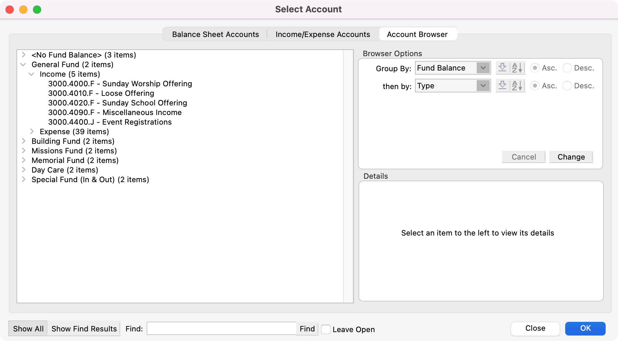Select Asc. radio for then by

tap(535, 86)
